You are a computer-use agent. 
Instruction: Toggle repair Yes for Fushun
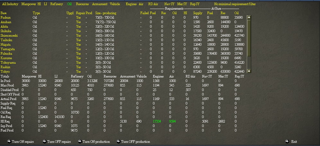[x=78, y=18]
